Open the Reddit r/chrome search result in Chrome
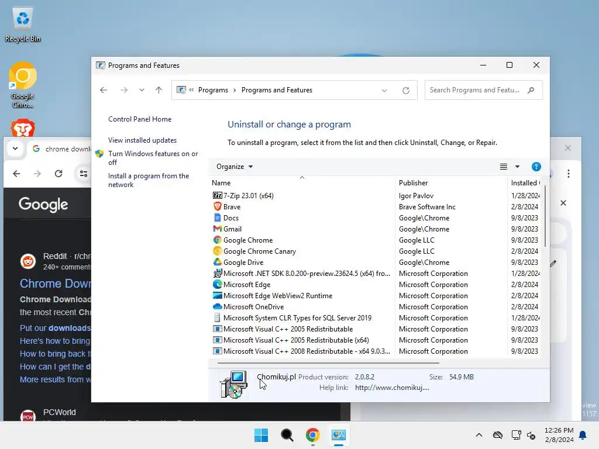 [56, 284]
